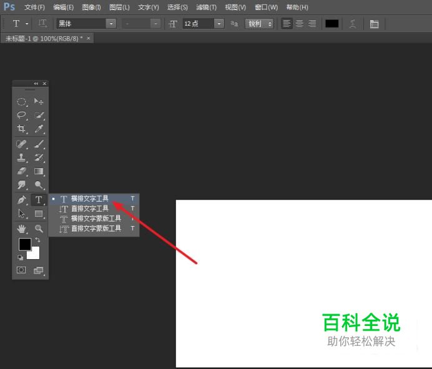This screenshot has height=369, width=432.
Task: Choose 横排文字蒙版工具 from flyout
Action: pos(94,219)
